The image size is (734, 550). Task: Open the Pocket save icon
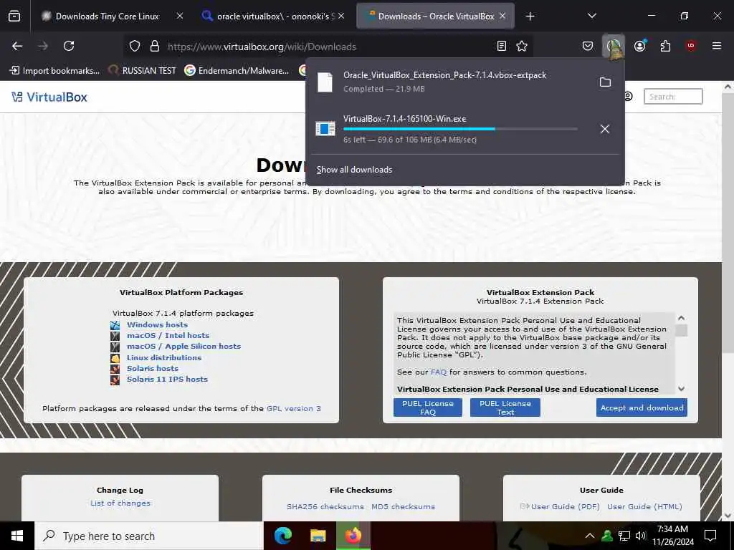click(x=588, y=46)
